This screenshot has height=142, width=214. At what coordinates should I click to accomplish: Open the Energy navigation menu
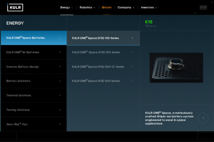click(67, 7)
